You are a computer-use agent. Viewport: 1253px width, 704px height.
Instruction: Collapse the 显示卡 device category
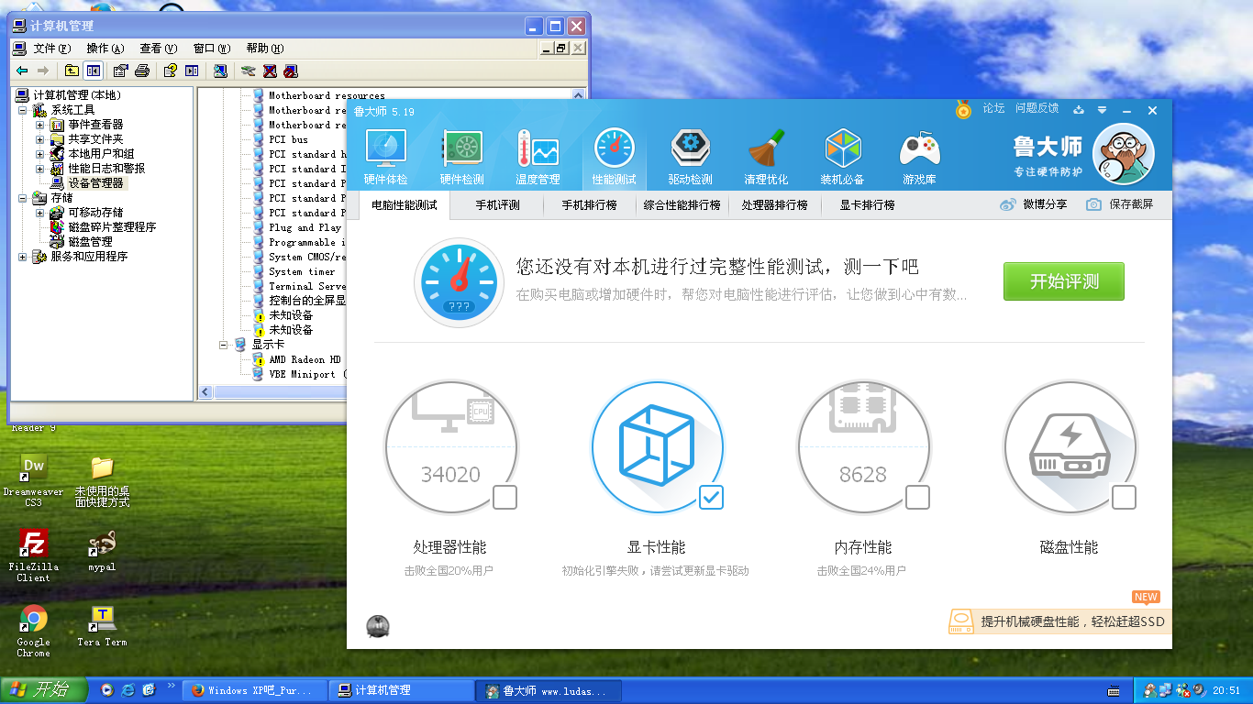[223, 345]
